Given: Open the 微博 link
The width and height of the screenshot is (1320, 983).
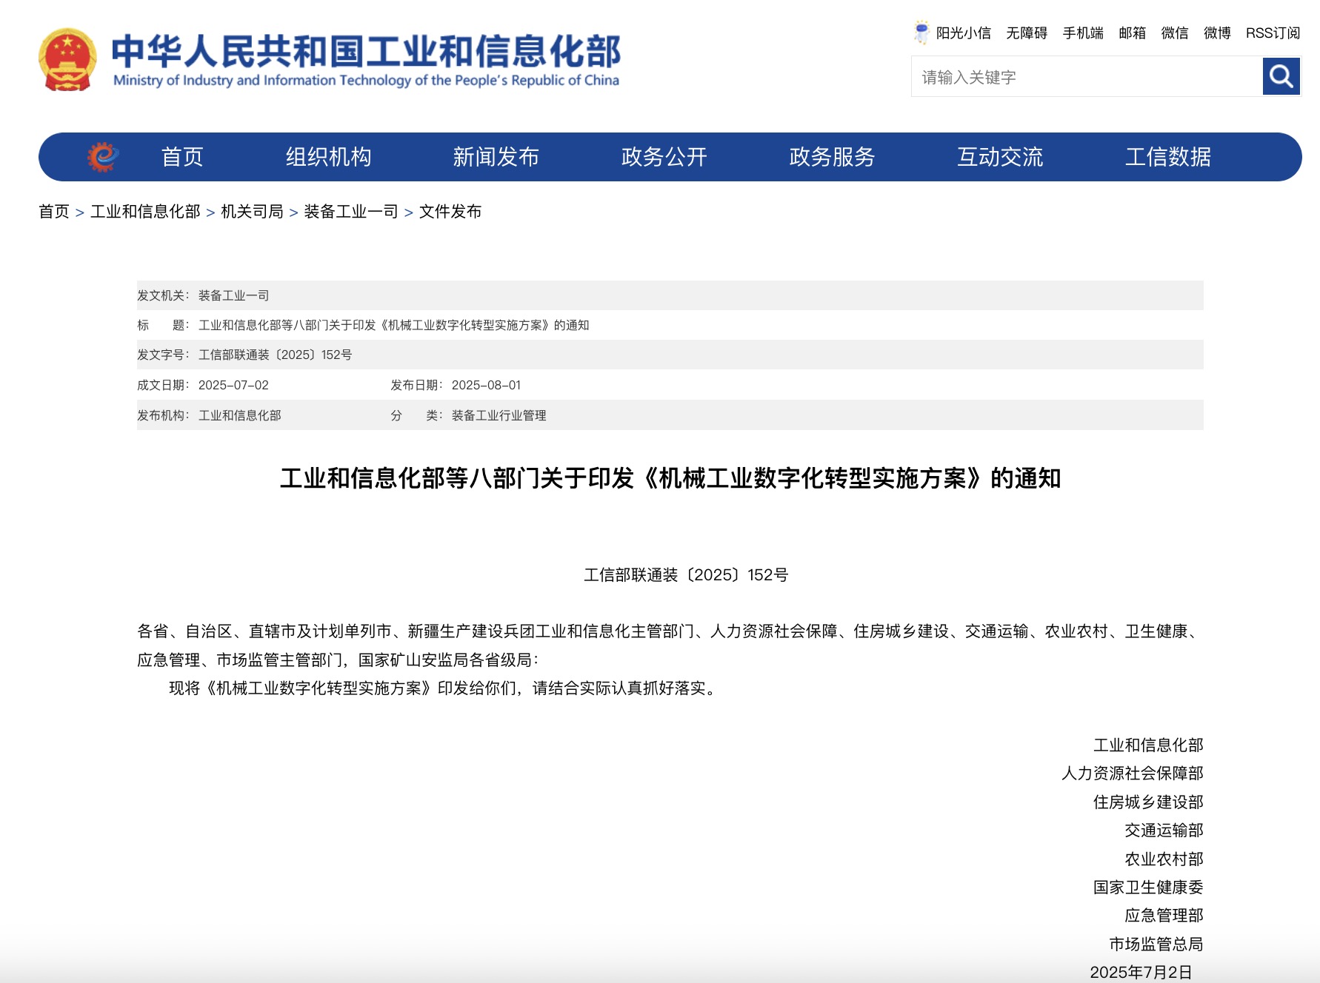Looking at the screenshot, I should (1217, 33).
